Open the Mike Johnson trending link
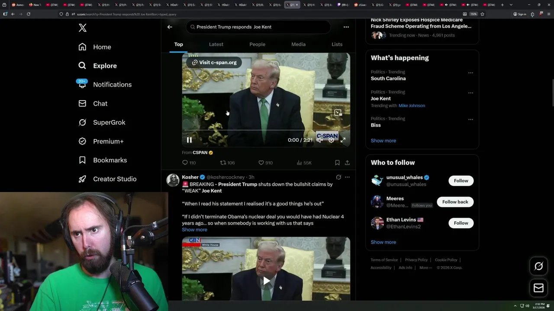 (412, 106)
